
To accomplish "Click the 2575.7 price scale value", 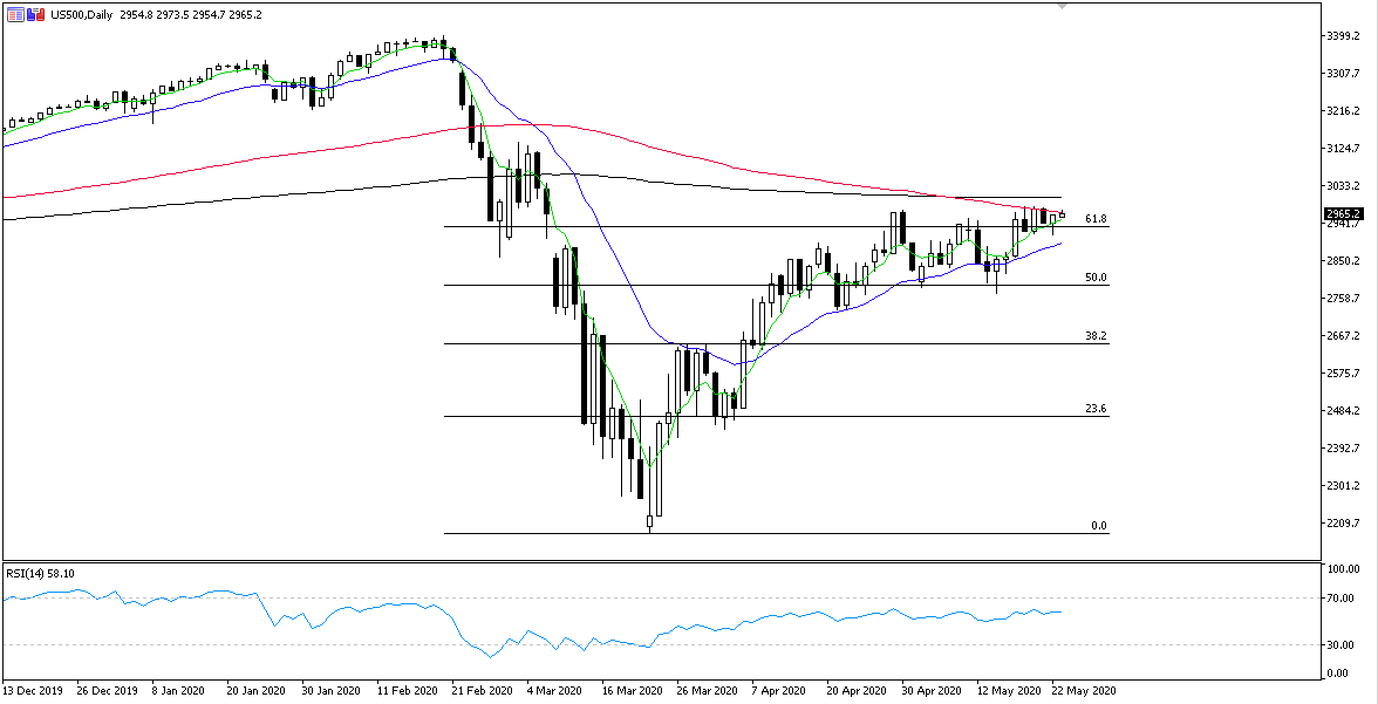I will [x=1342, y=373].
